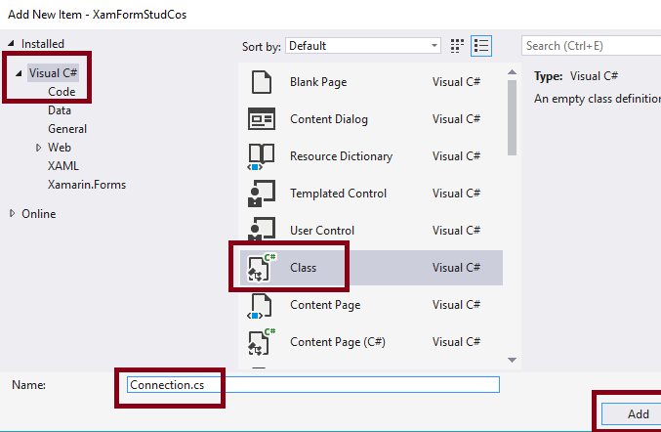Click the Name text field

tap(312, 385)
